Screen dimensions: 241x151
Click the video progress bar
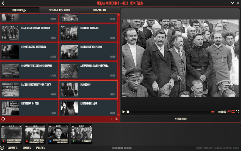click(x=170, y=112)
